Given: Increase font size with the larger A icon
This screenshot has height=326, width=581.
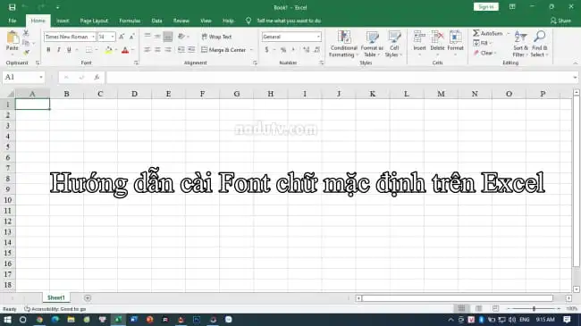Looking at the screenshot, I should coord(122,37).
